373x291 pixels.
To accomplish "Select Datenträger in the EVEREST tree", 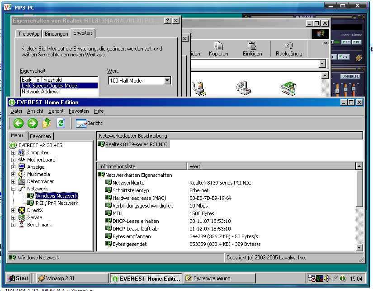I will 40,181.
